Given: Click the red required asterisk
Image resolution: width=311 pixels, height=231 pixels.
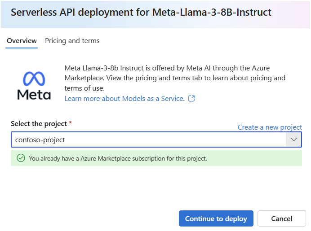Looking at the screenshot, I should (71, 123).
